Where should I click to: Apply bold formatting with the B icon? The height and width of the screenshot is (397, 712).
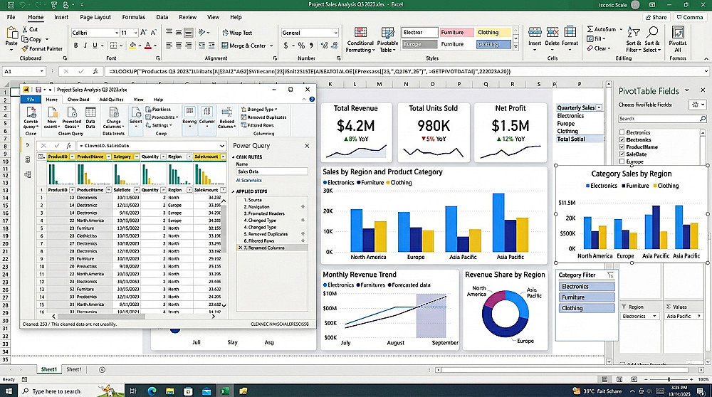[76, 46]
